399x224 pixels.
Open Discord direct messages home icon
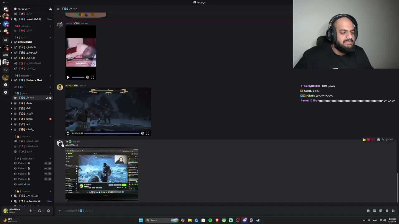tap(6, 9)
